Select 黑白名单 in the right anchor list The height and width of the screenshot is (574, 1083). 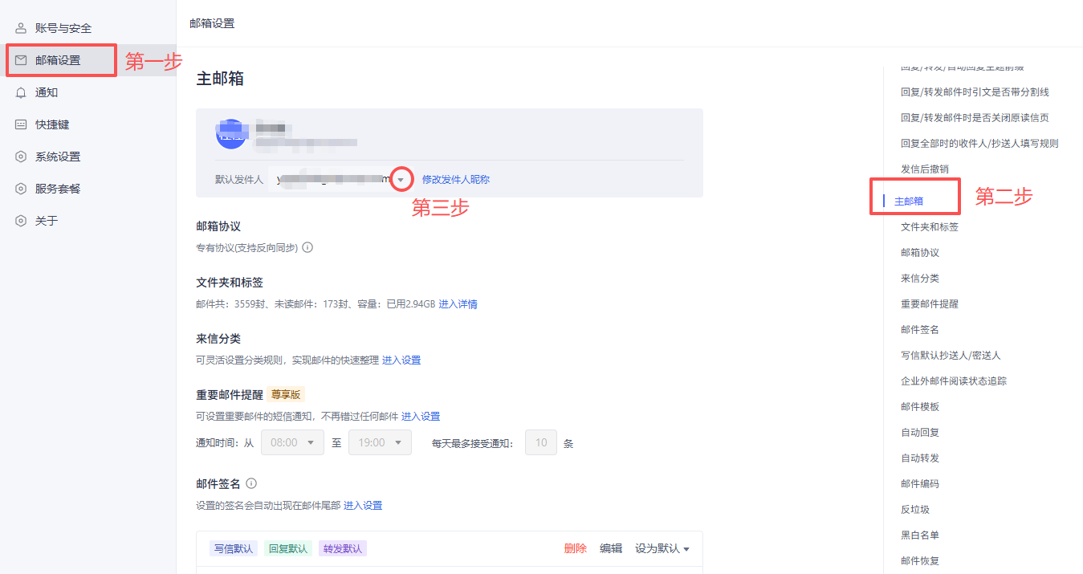point(919,535)
